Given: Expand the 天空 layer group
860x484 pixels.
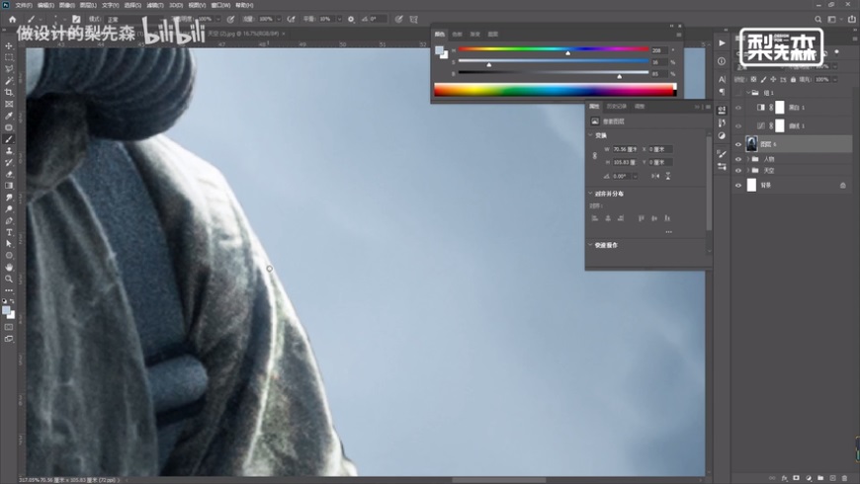Looking at the screenshot, I should tap(748, 171).
